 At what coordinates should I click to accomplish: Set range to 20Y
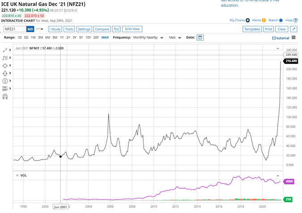point(96,38)
